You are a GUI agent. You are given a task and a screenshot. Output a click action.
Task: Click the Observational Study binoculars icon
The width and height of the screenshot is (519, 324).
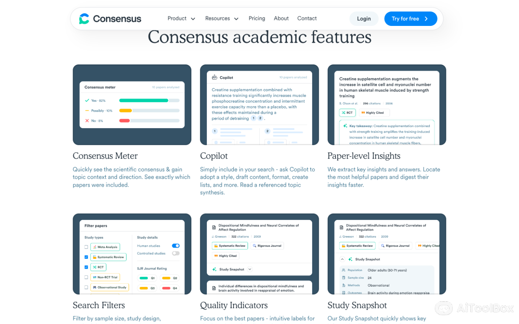point(95,287)
